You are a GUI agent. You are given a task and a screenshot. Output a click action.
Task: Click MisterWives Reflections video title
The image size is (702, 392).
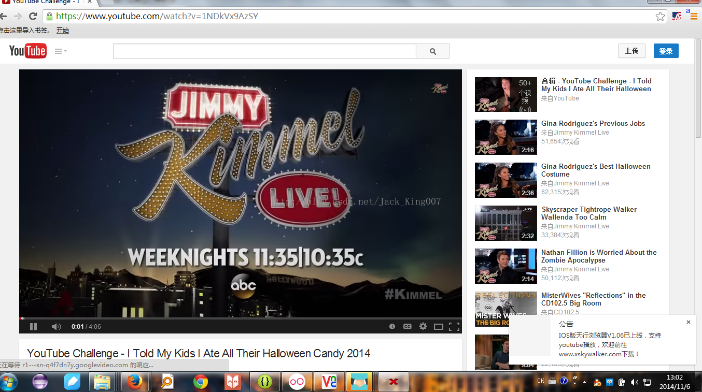pyautogui.click(x=594, y=299)
